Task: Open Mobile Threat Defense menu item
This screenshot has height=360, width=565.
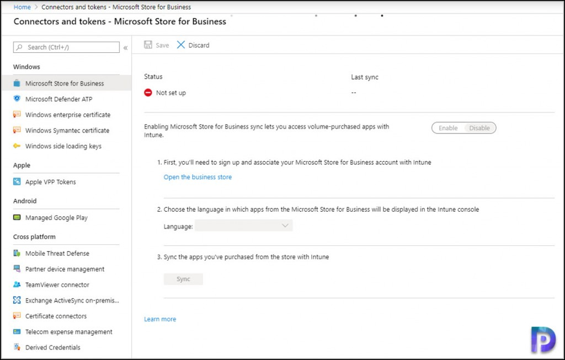Action: point(66,253)
